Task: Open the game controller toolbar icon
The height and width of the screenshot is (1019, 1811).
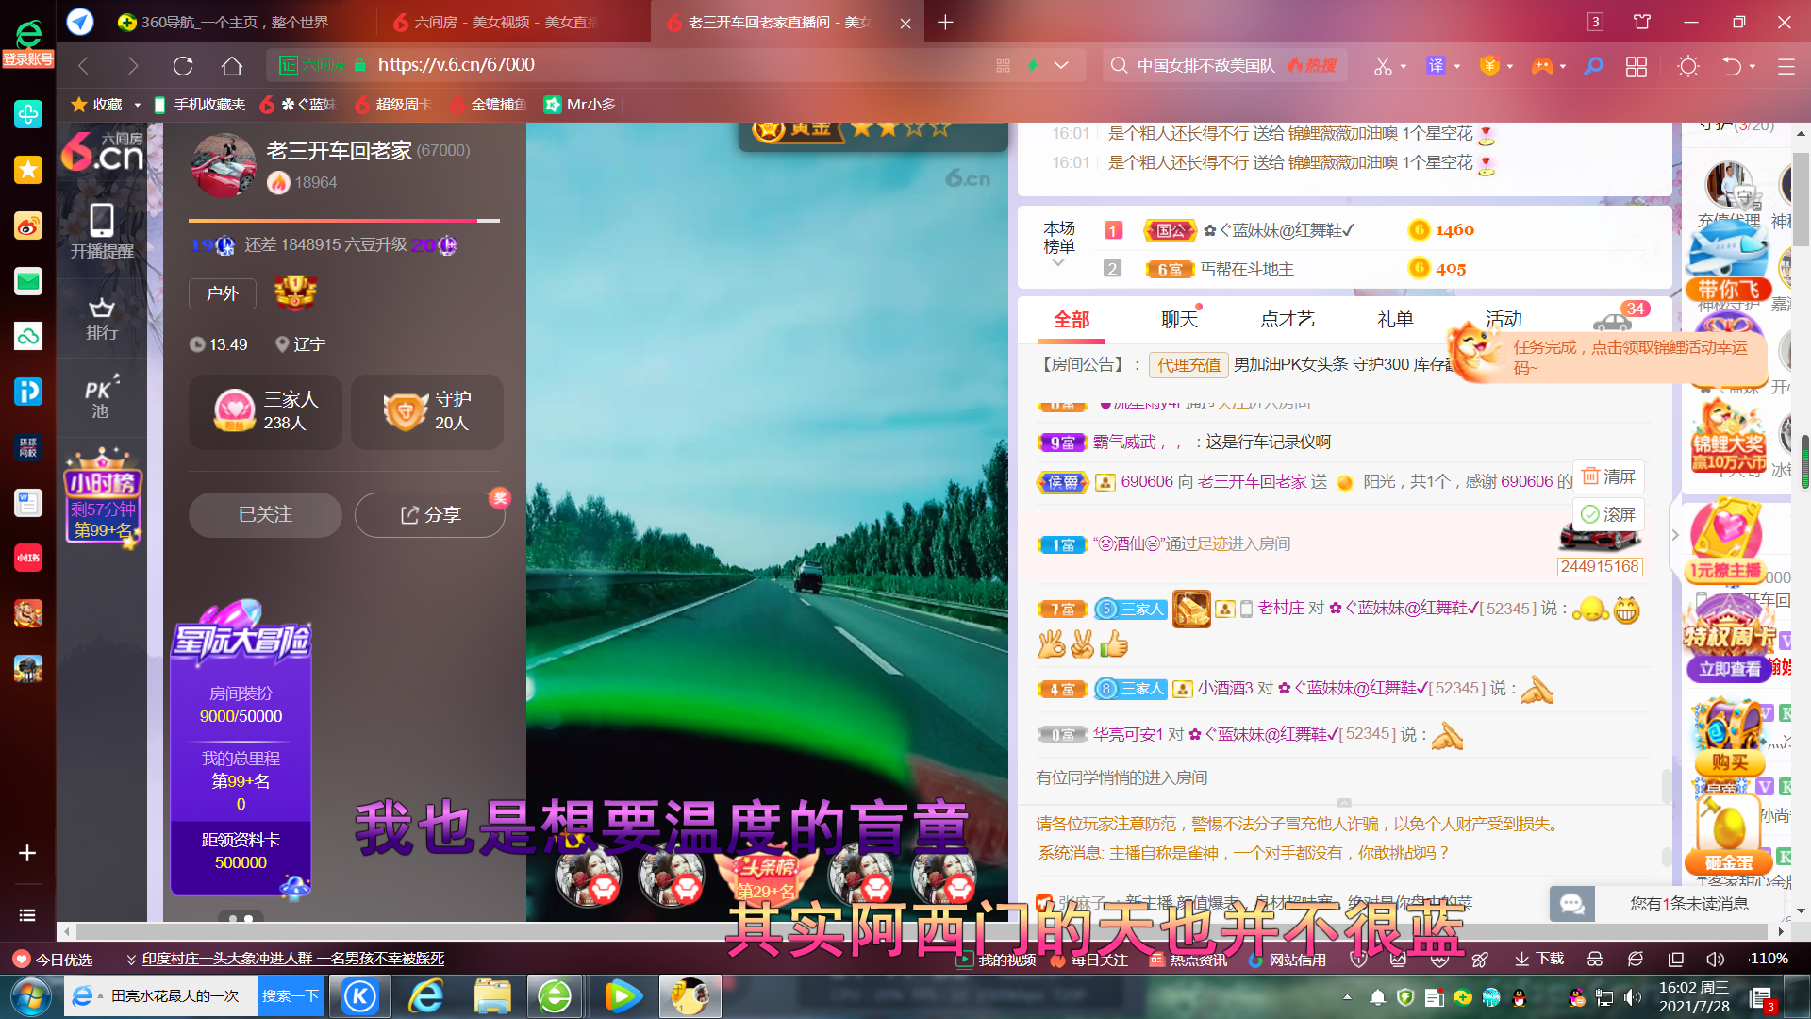Action: 1541,66
